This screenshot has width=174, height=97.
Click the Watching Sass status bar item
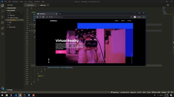coord(115,92)
